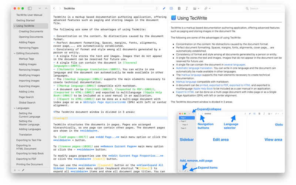Screen dimensions: 296x185
Task: Open the Removing Pages entry
Action: tap(28, 48)
